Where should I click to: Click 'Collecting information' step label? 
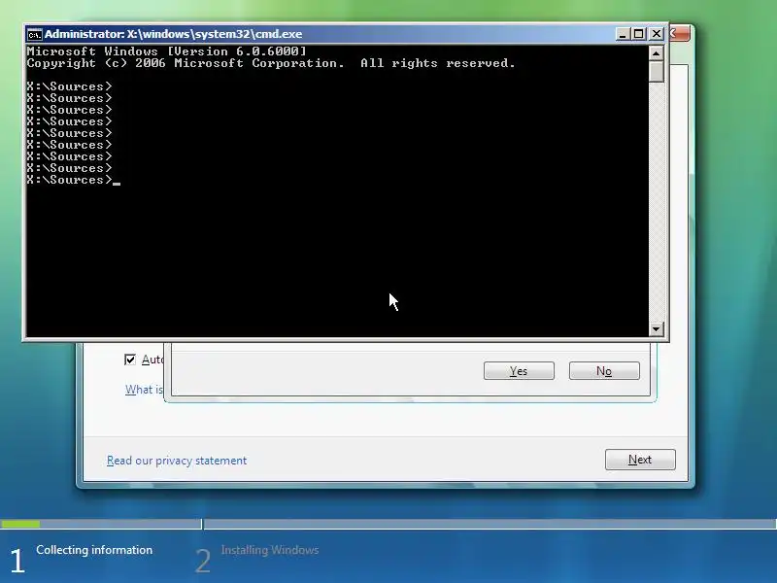tap(94, 550)
